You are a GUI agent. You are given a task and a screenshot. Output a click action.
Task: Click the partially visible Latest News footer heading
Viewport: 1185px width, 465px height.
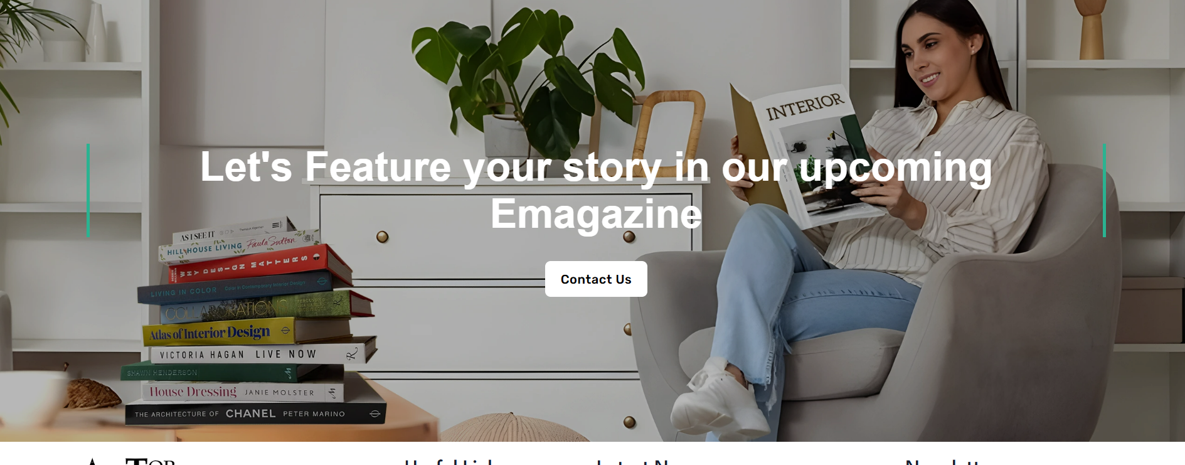coord(632,462)
